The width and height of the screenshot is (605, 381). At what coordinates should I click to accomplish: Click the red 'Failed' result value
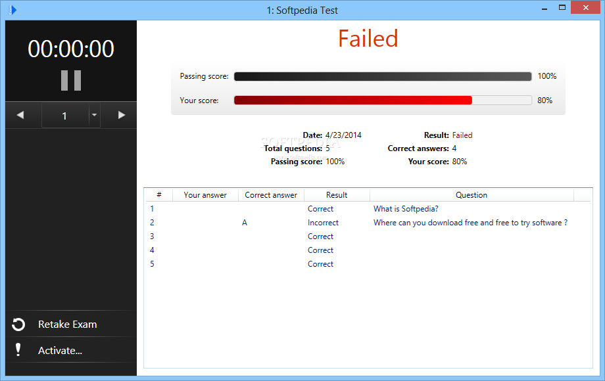point(462,135)
